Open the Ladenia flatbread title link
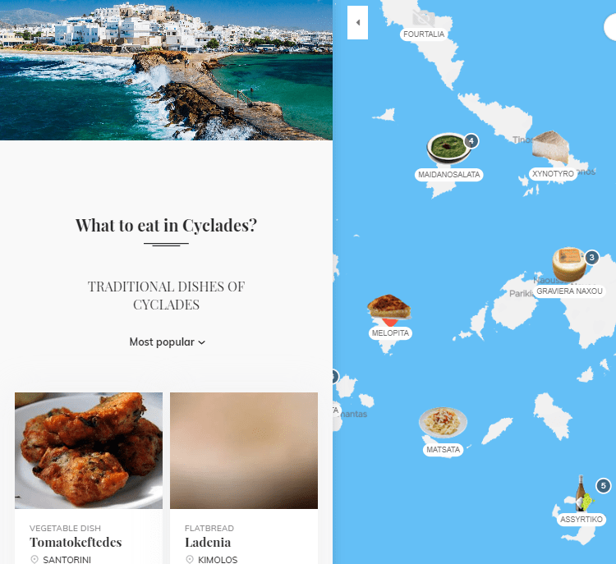The image size is (616, 564). pos(208,542)
